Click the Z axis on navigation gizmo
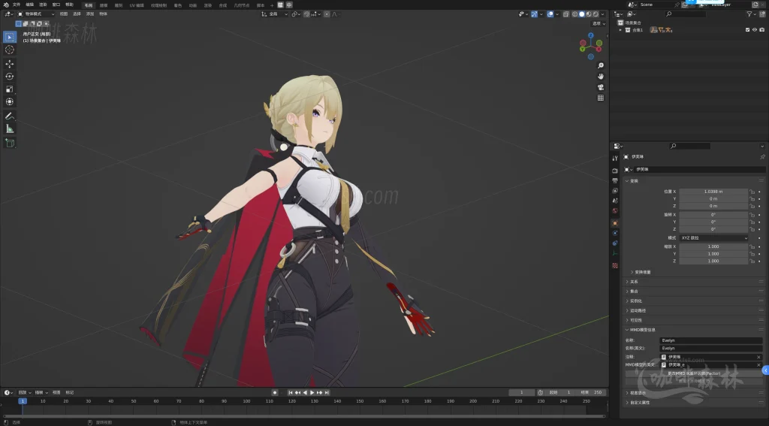 [591, 35]
